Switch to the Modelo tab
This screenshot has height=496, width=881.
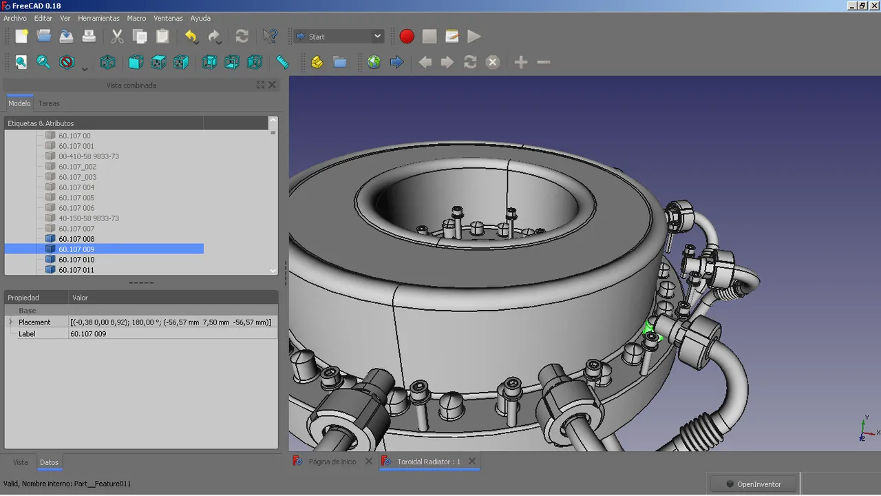click(19, 103)
